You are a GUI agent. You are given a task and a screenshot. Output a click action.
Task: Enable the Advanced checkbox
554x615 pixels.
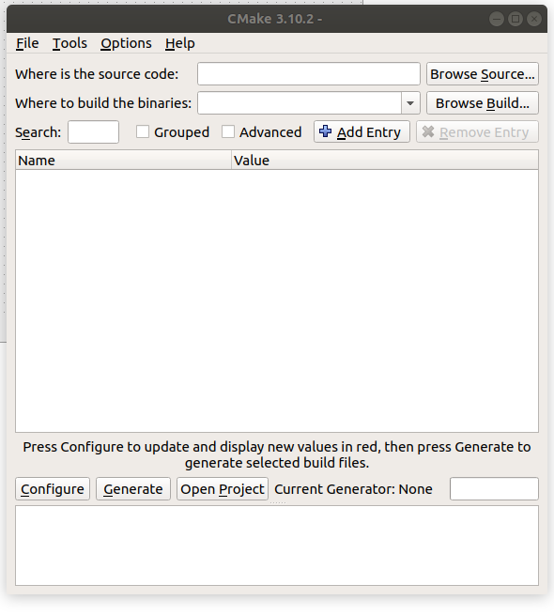[228, 131]
